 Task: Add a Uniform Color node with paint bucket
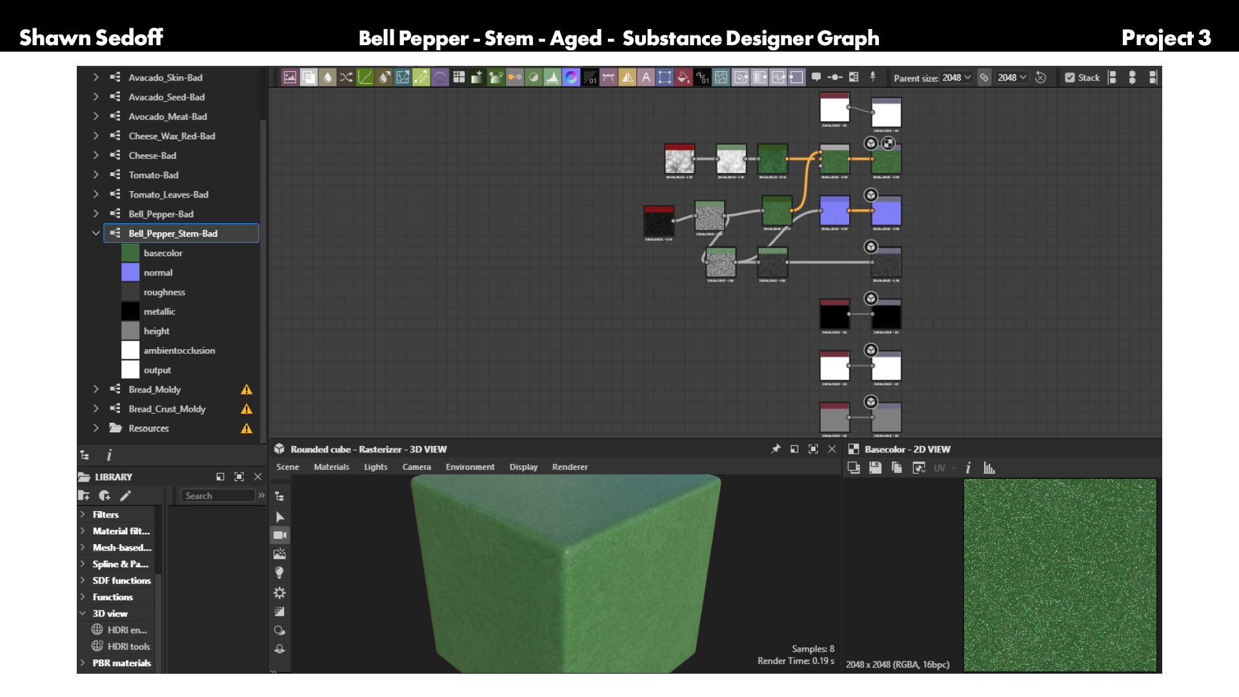click(x=683, y=77)
